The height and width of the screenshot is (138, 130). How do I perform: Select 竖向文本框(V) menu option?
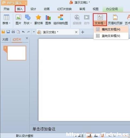(111, 36)
